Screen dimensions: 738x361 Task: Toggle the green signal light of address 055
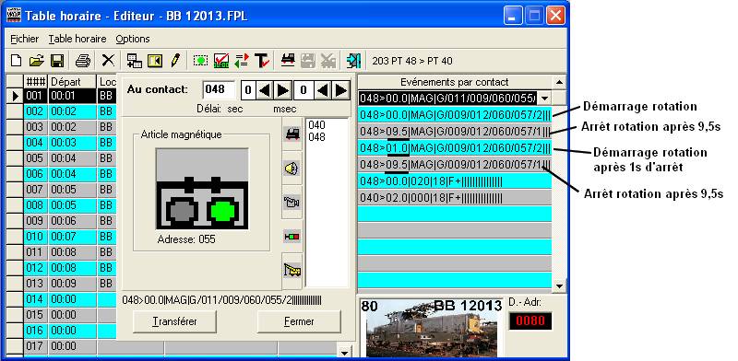(222, 211)
